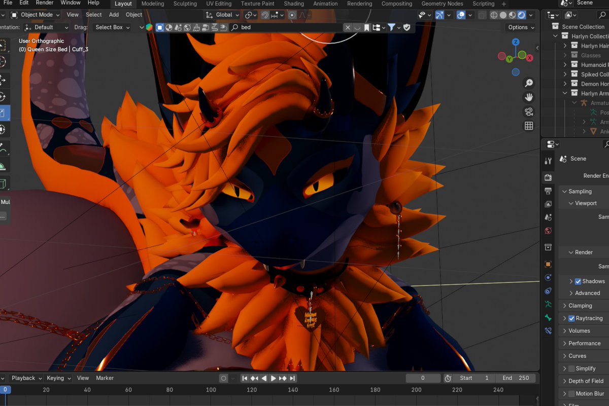This screenshot has height=406, width=609.
Task: Toggle the camera view icon
Action: point(529,112)
